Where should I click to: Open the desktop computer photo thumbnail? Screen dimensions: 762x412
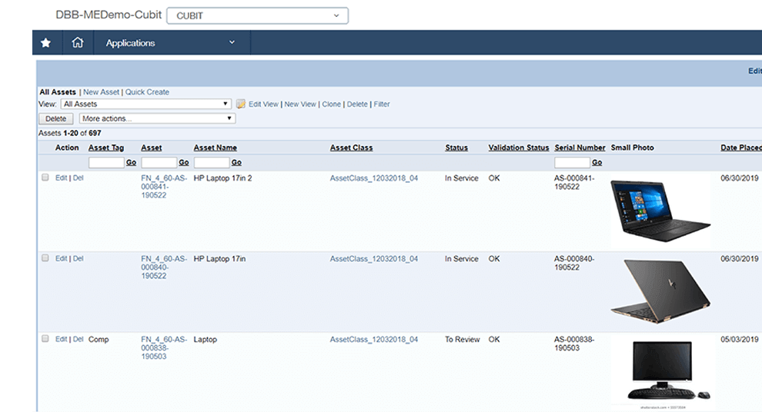pos(661,370)
